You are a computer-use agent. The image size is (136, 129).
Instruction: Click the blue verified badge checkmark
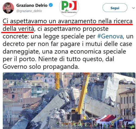pyautogui.click(x=51, y=5)
